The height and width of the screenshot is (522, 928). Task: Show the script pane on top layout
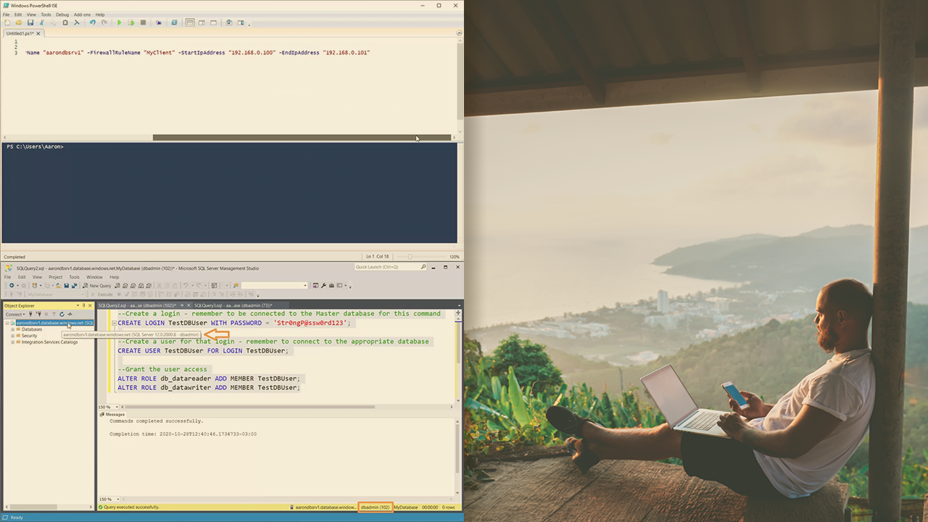tap(190, 22)
